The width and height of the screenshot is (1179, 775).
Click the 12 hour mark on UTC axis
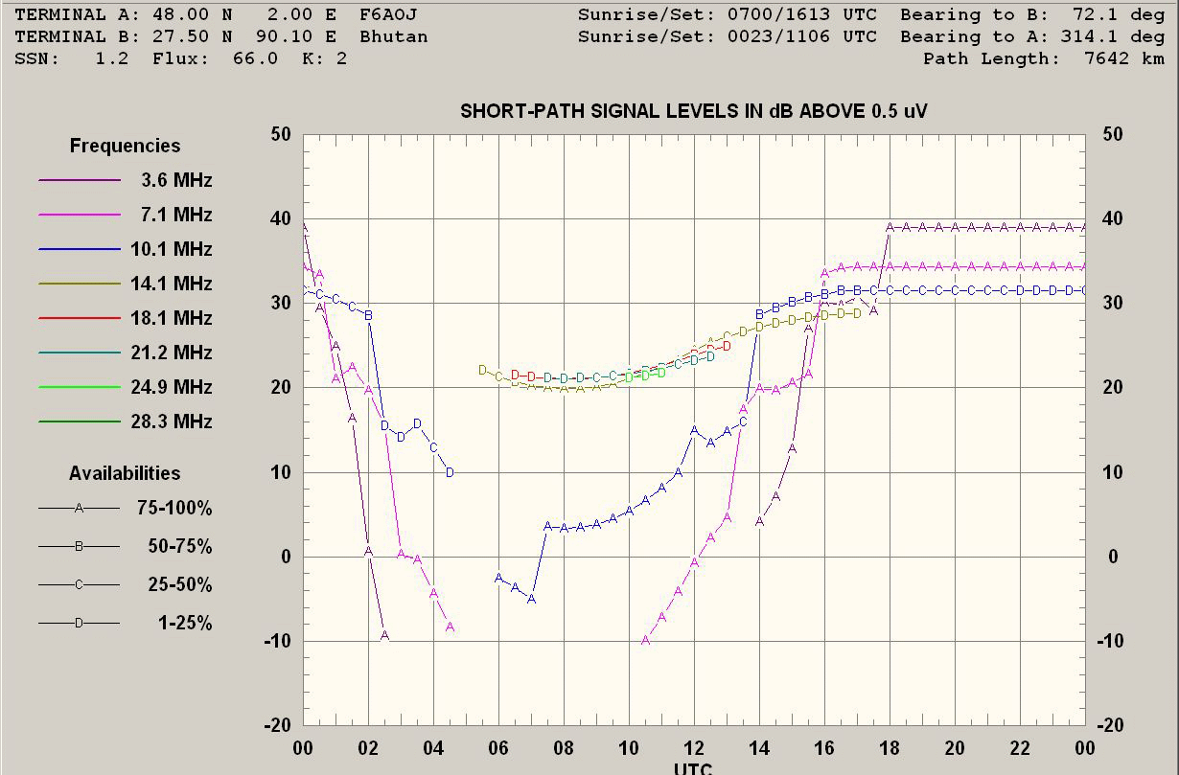694,747
